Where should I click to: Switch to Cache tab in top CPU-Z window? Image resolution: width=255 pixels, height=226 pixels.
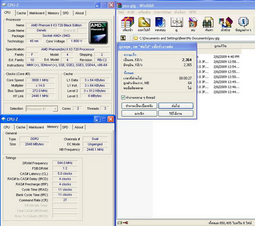tap(21, 13)
